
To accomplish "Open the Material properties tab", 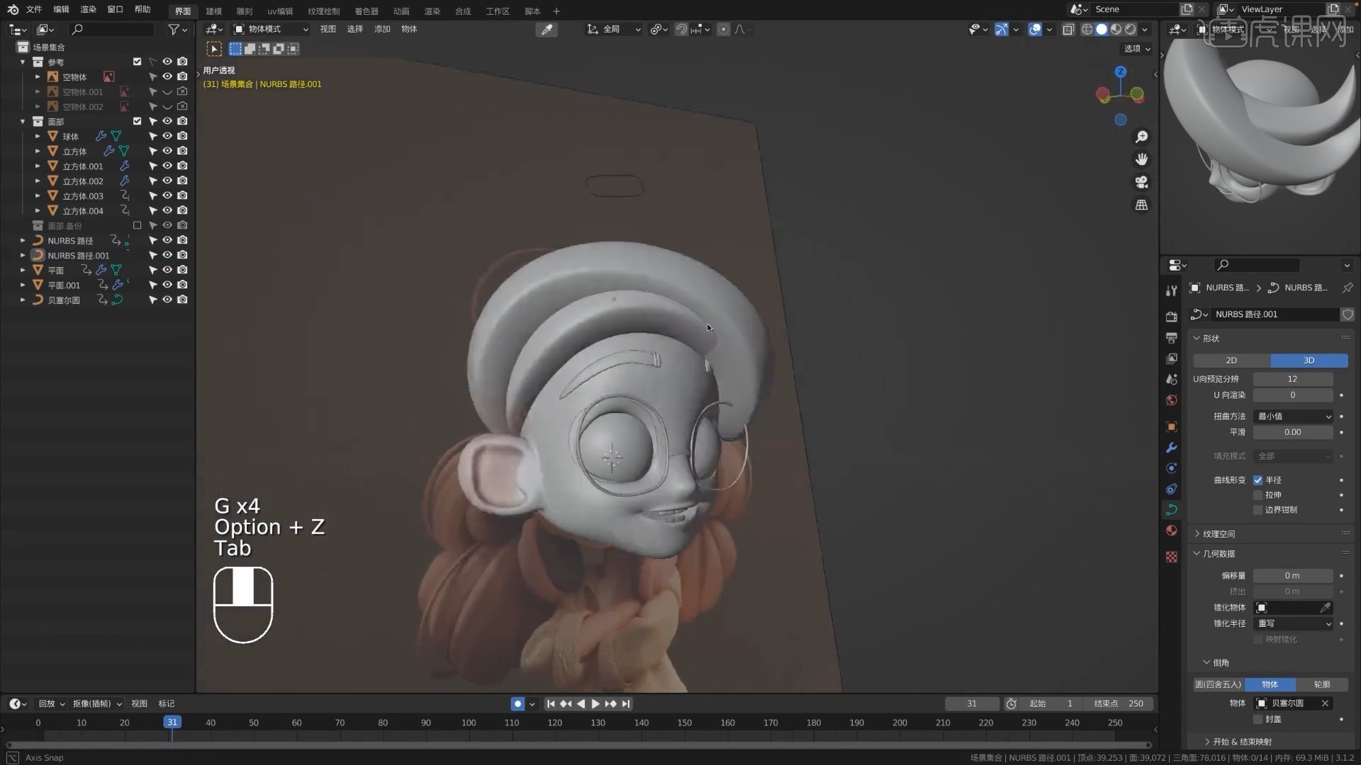I will tap(1172, 530).
